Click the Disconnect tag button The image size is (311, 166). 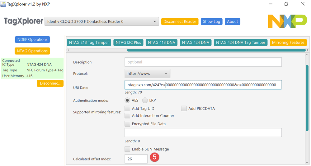50,83
